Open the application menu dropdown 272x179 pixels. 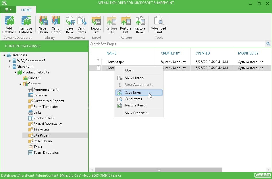[x=8, y=10]
